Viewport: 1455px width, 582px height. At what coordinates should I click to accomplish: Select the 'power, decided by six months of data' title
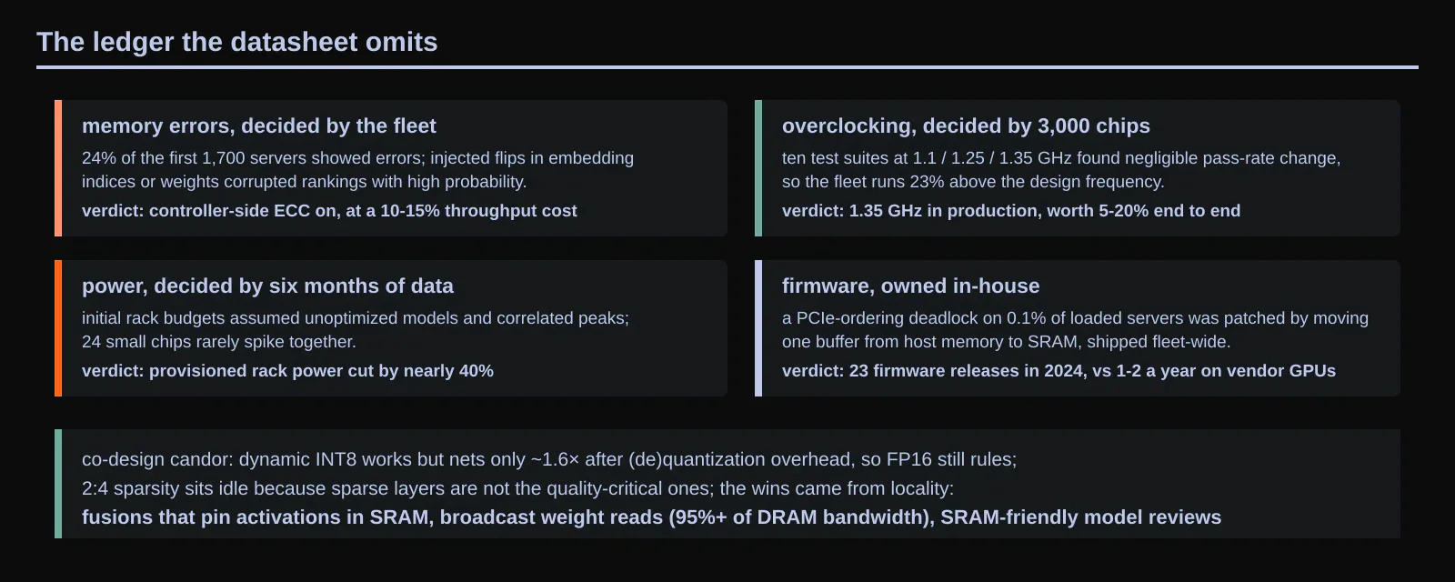[267, 286]
